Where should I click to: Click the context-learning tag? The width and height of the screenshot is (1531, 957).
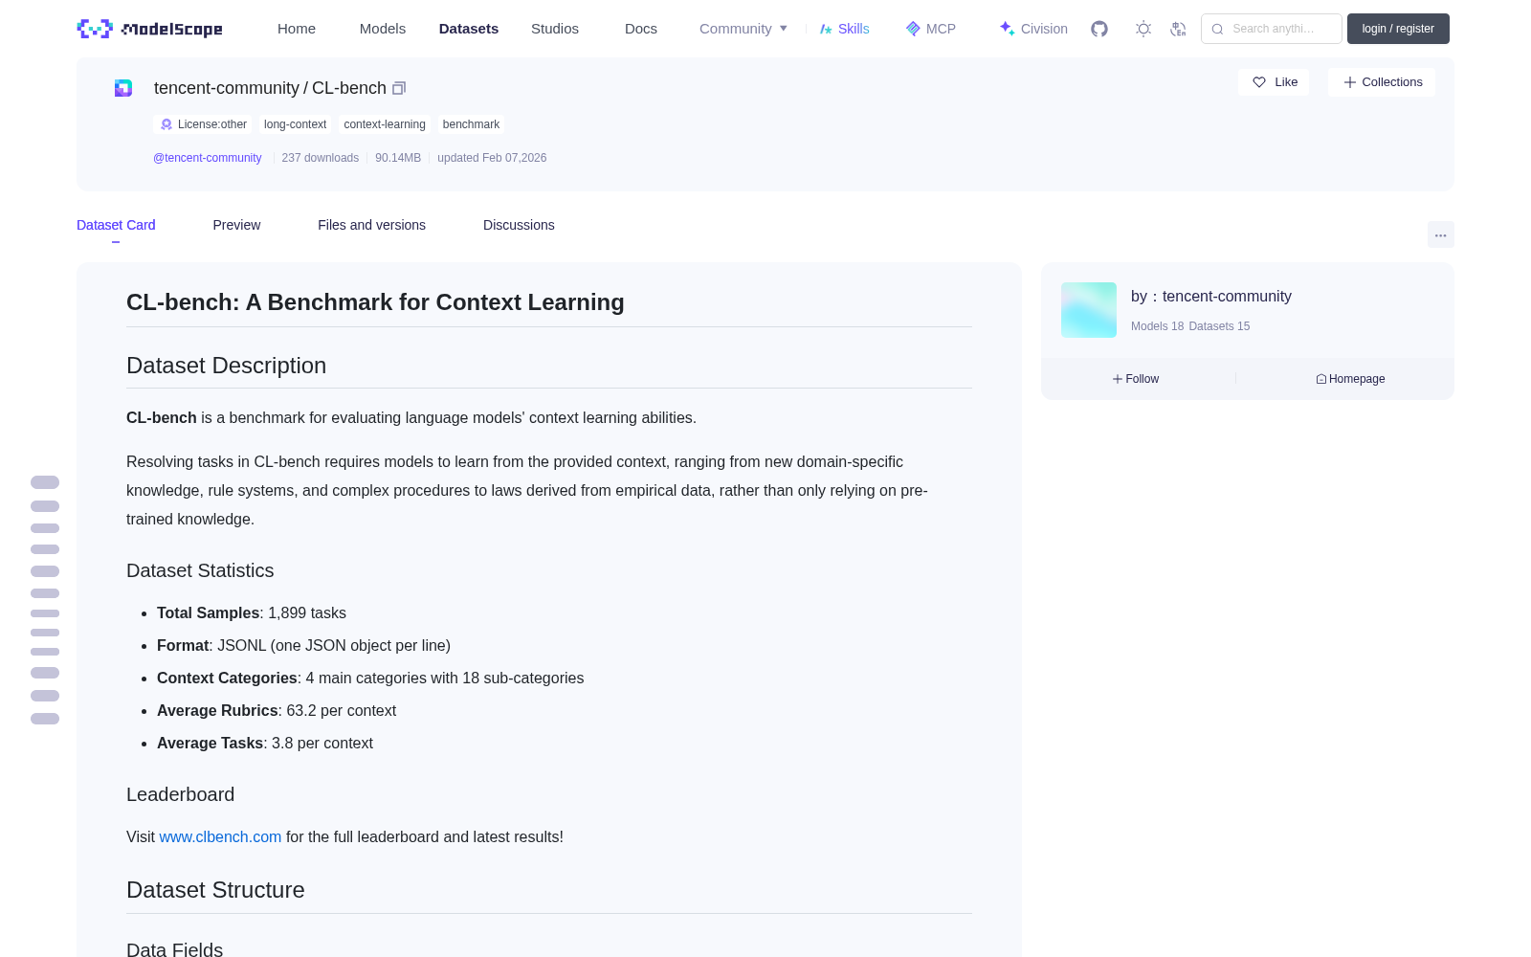click(x=385, y=124)
